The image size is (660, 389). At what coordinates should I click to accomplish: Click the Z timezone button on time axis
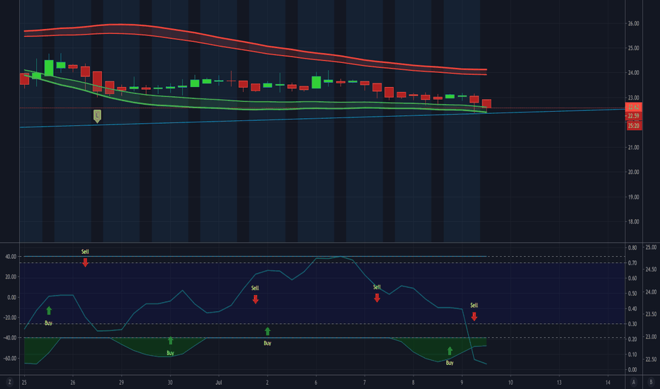9,382
